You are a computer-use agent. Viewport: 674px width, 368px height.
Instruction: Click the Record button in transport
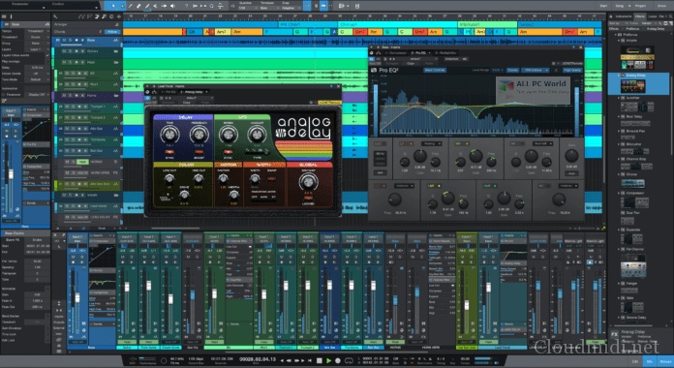click(x=338, y=360)
